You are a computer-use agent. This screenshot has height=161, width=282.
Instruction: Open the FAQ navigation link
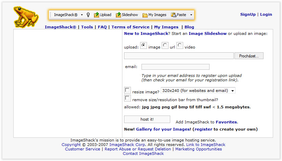[102, 27]
